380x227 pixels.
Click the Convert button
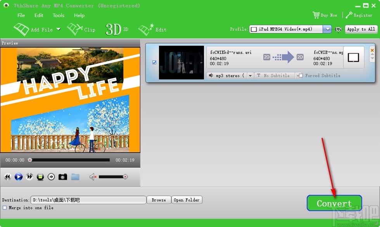coord(334,203)
